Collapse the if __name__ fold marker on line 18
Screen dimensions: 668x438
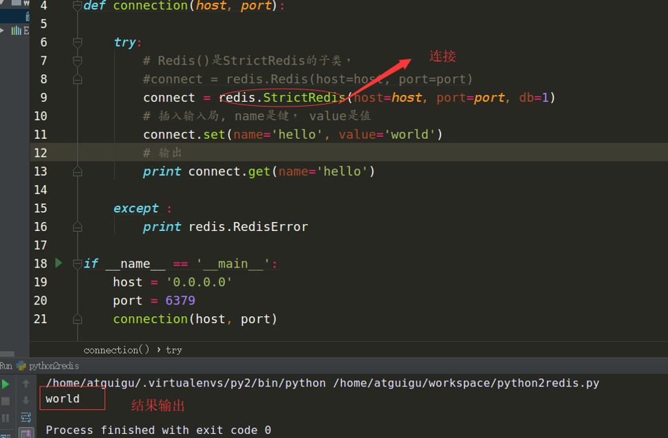click(x=77, y=264)
